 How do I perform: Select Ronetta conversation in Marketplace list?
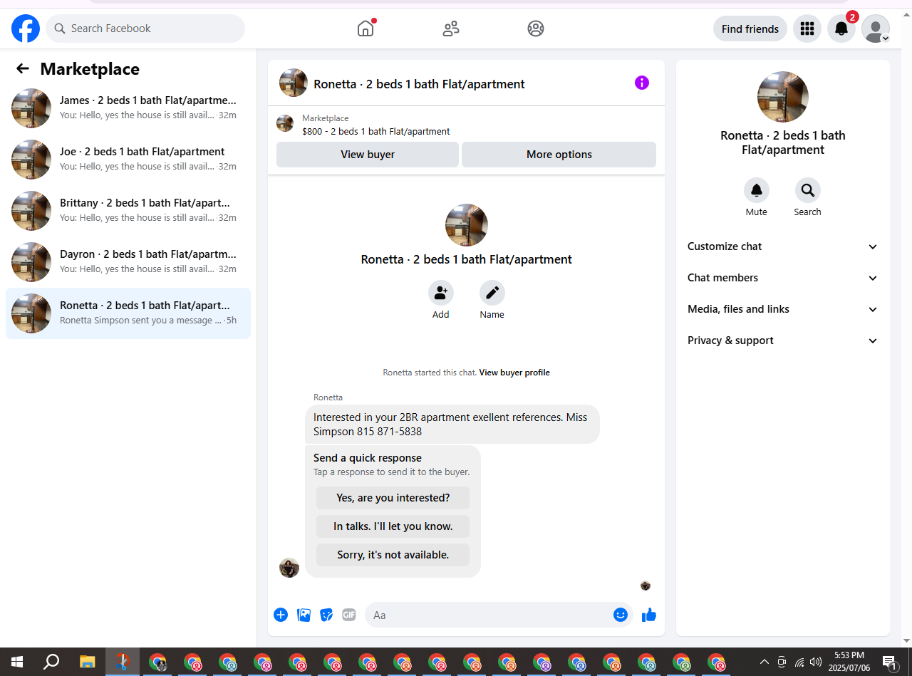tap(128, 313)
